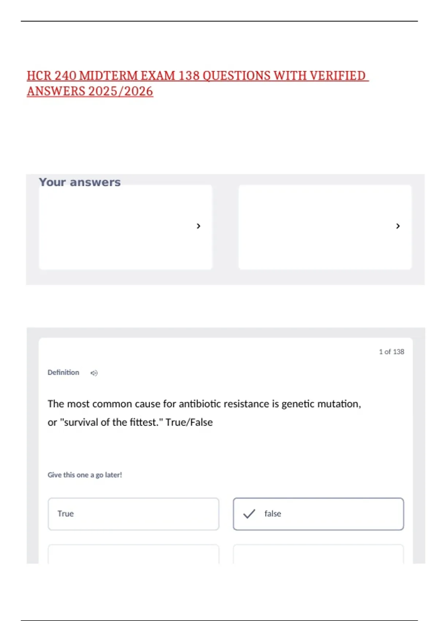This screenshot has height=621, width=439.
Task: Select the partially visible bottom-left answer option
Action: pos(134,554)
